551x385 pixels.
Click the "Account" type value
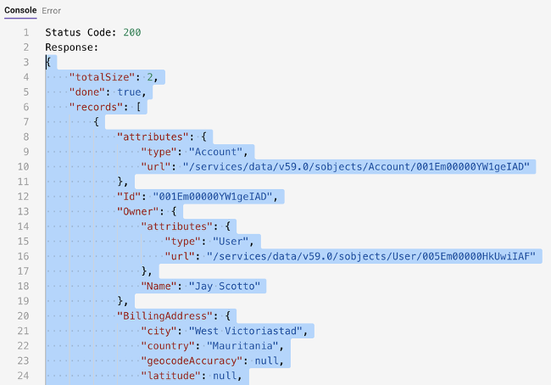pyautogui.click(x=216, y=152)
